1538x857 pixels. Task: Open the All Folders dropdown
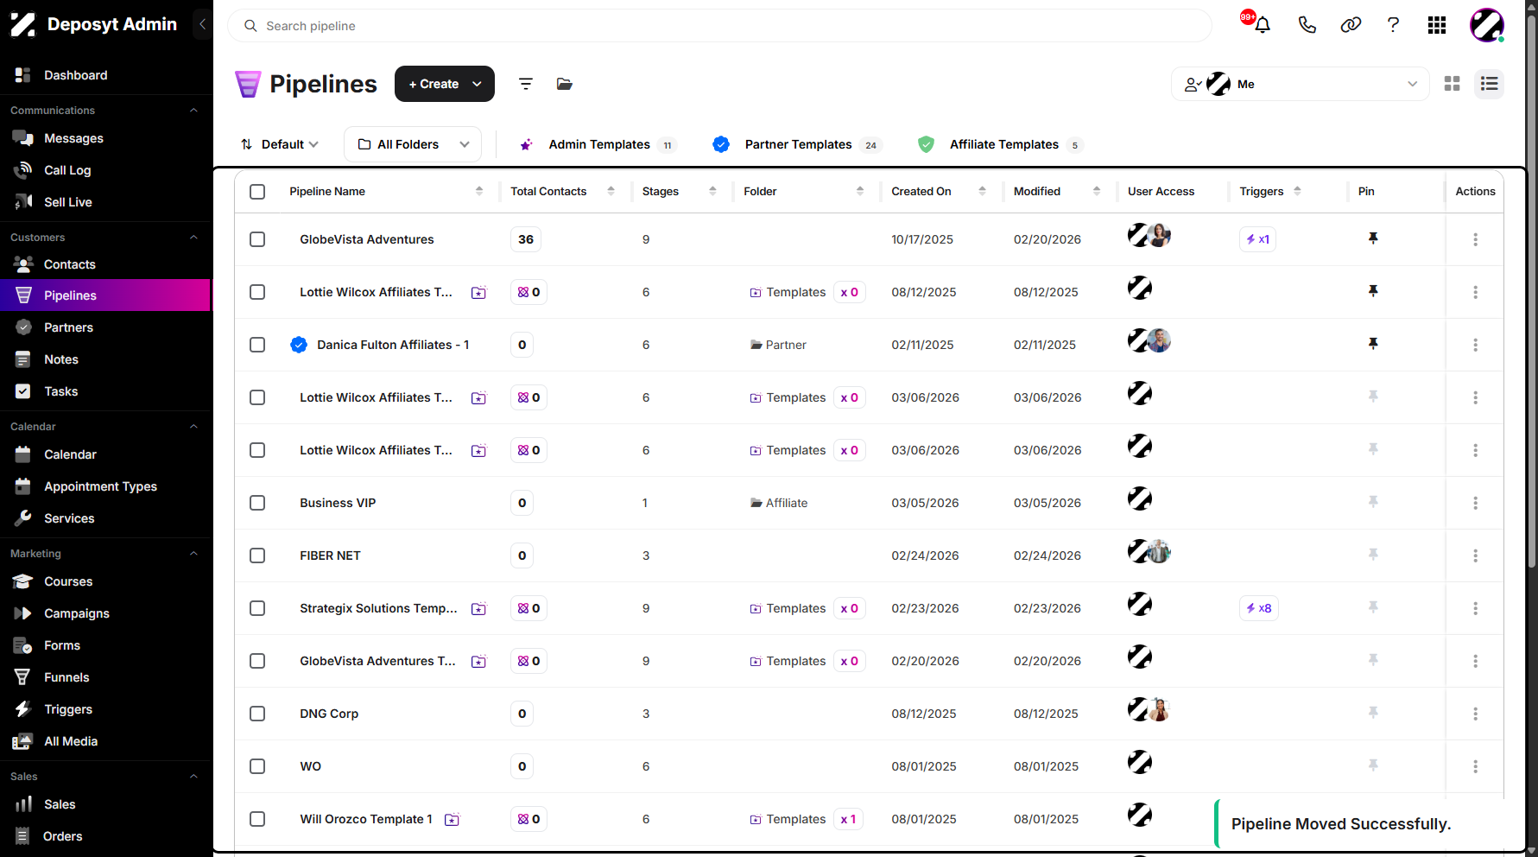pyautogui.click(x=413, y=144)
